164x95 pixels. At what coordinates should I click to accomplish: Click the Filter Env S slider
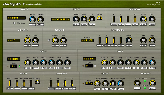tap(114, 40)
